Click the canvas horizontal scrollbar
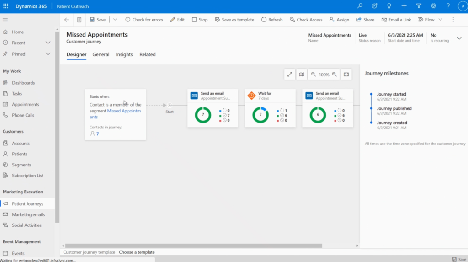 (194, 246)
